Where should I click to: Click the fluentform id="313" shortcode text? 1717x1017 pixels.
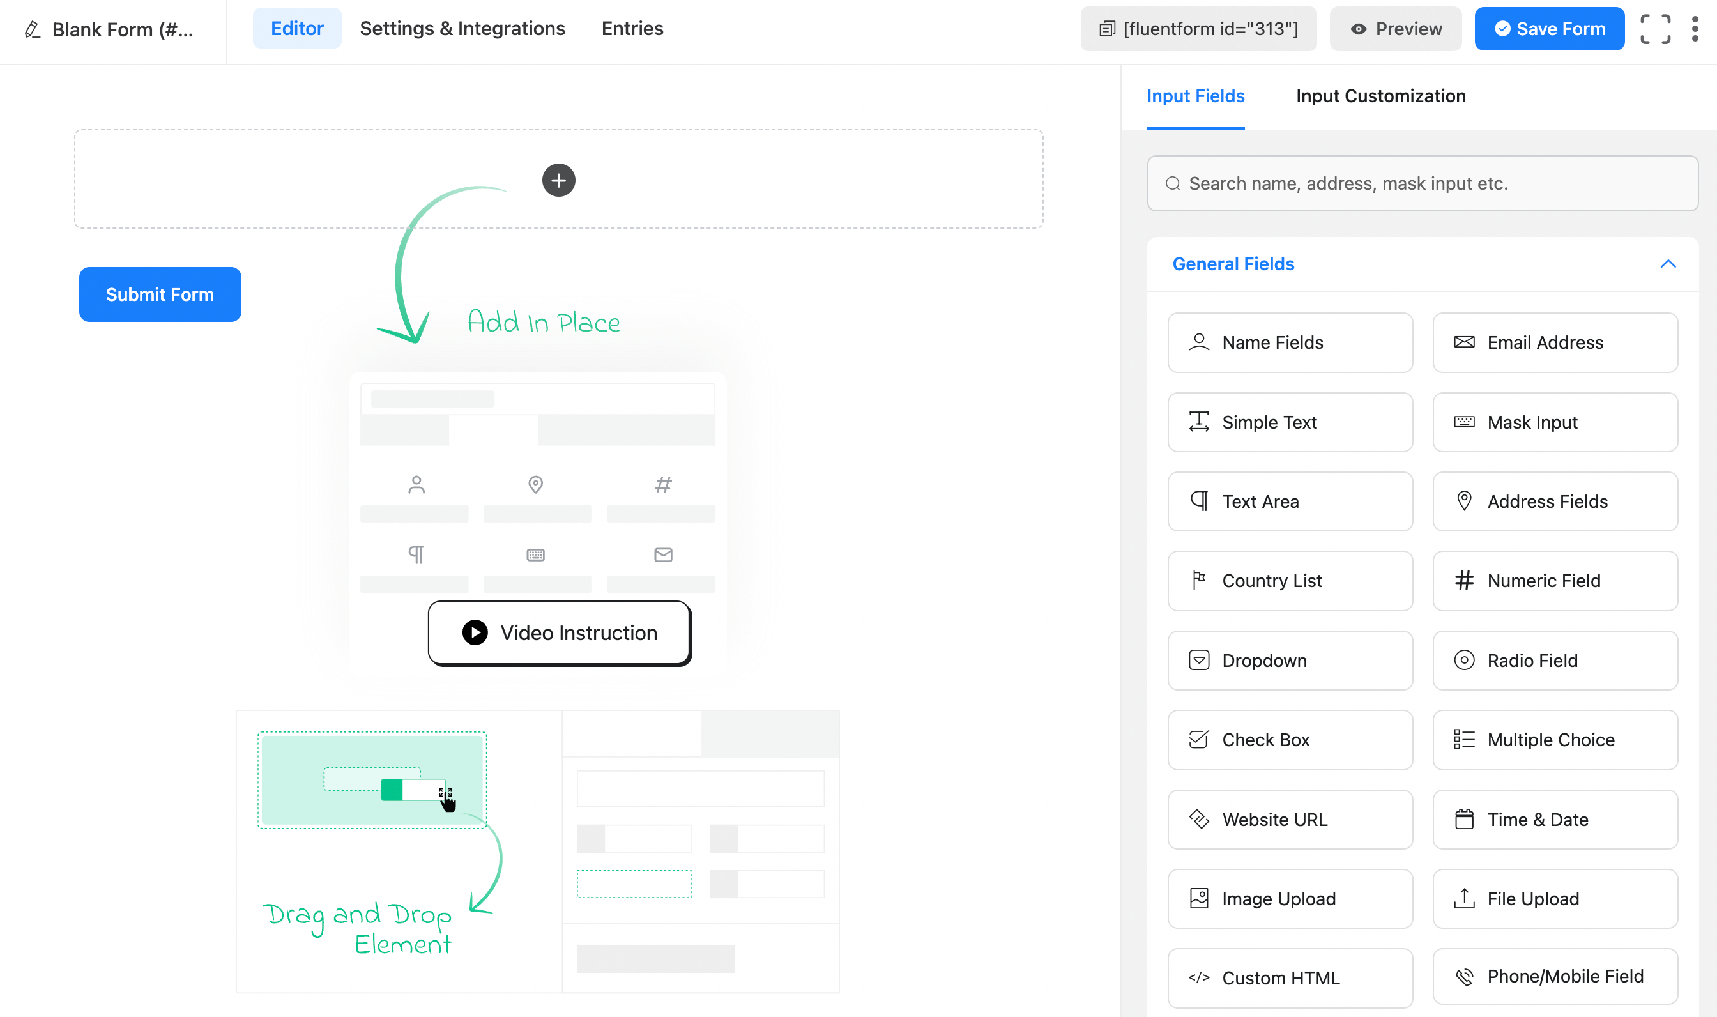point(1210,29)
